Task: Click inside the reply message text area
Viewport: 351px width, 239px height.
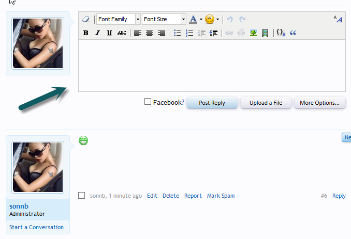Action: [212, 66]
